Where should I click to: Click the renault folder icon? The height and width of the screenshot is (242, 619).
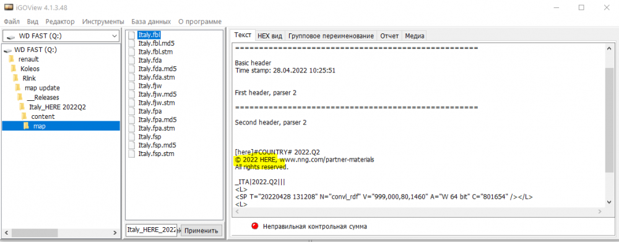tap(11, 59)
